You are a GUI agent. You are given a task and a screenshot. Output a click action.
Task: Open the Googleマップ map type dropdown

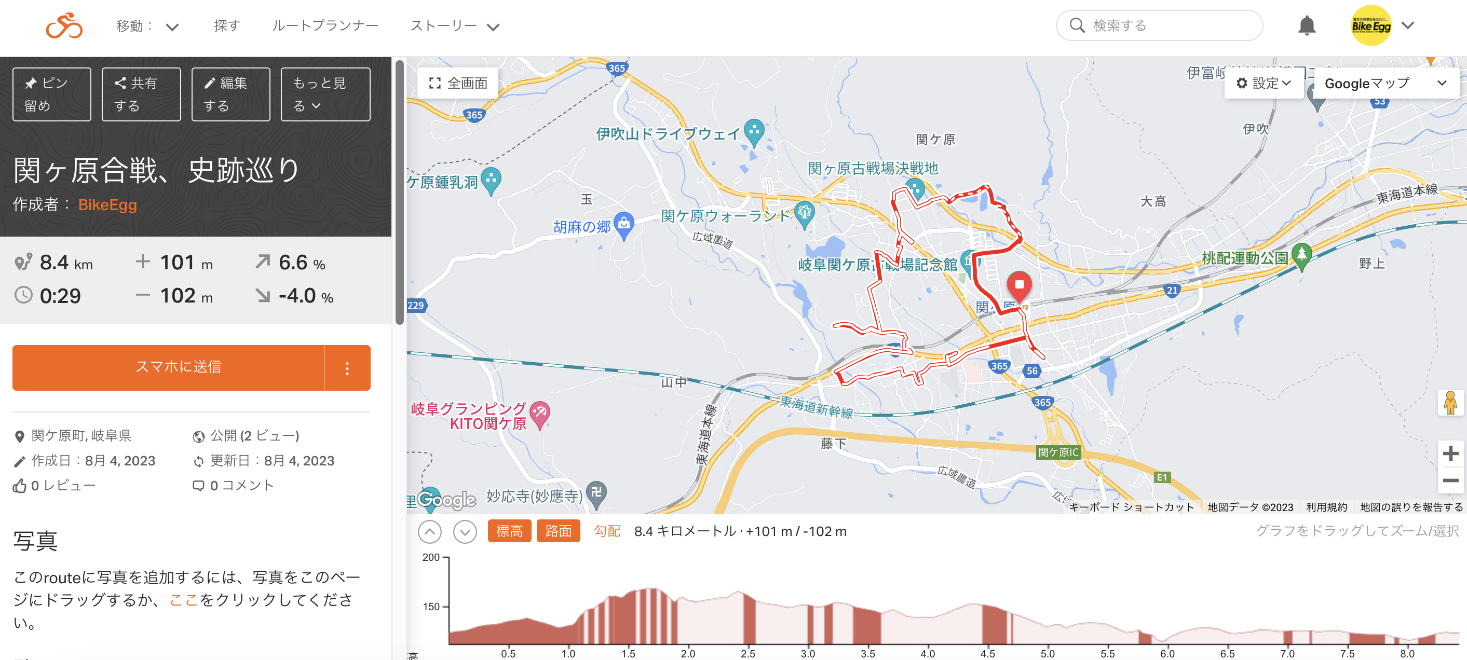pos(1385,83)
